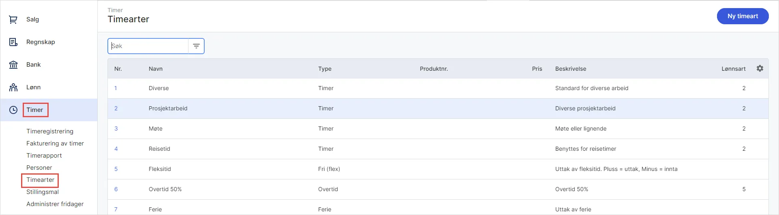Sort by the Lønnsart column header
Screen dimensions: 779x215
[x=733, y=69]
